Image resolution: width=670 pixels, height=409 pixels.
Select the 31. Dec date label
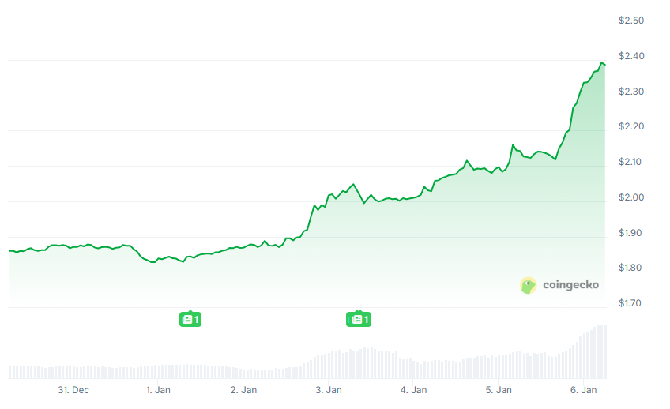coord(73,389)
